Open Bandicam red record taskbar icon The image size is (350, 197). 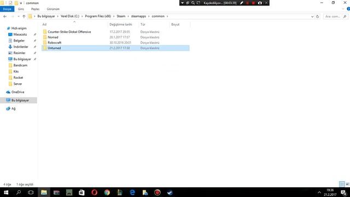[157, 192]
